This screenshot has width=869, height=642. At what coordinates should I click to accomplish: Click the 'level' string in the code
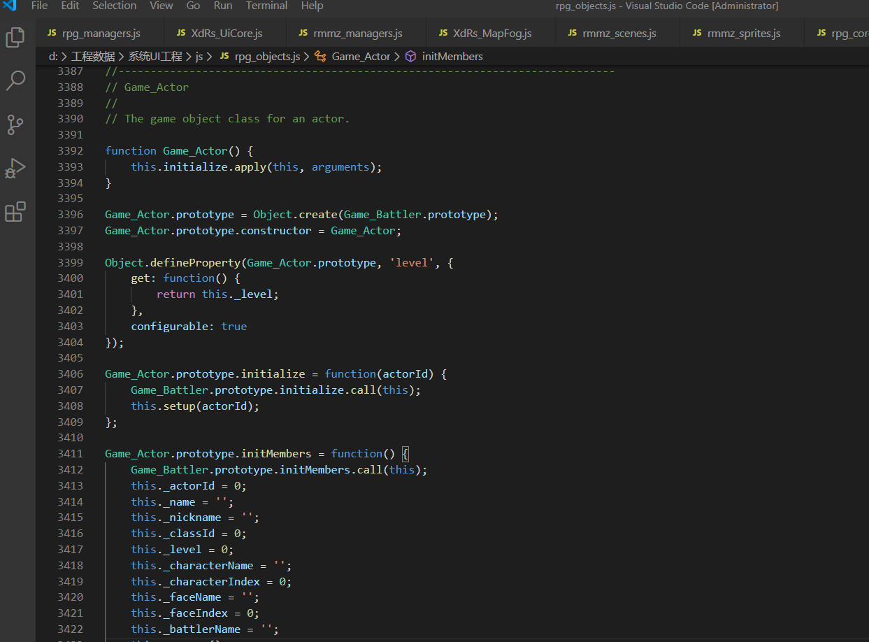coord(412,262)
